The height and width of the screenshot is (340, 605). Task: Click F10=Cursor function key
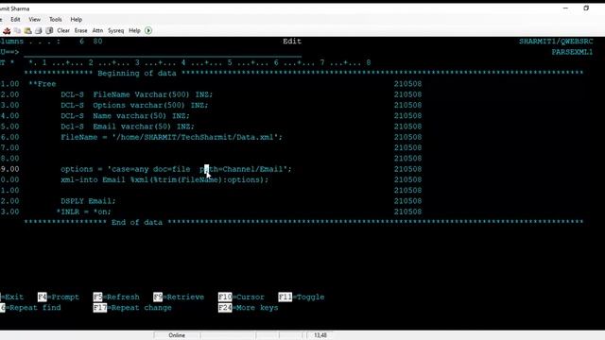241,297
